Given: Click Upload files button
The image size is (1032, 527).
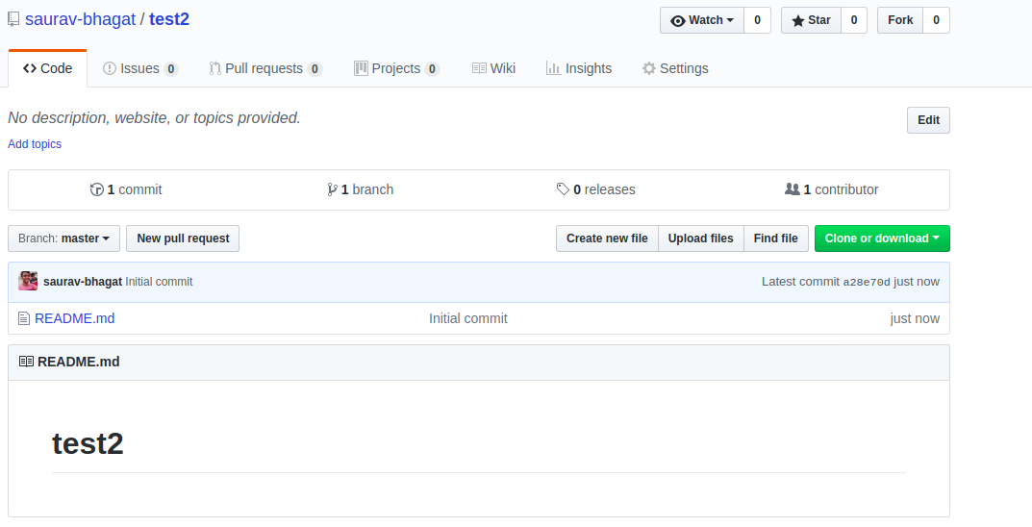Looking at the screenshot, I should coord(700,238).
